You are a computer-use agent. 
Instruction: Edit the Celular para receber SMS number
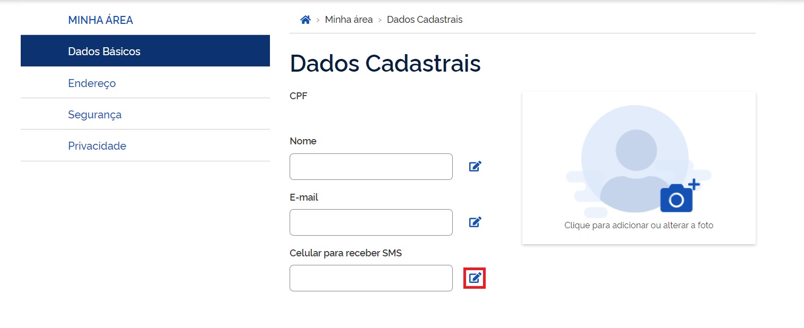click(475, 278)
